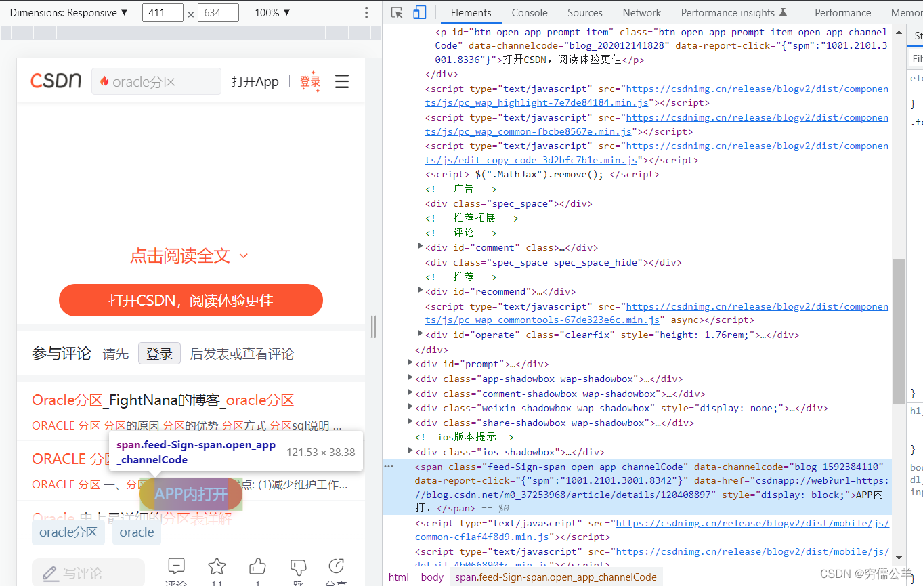Click the viewport height field showing 634
This screenshot has height=586, width=923.
pyautogui.click(x=218, y=13)
